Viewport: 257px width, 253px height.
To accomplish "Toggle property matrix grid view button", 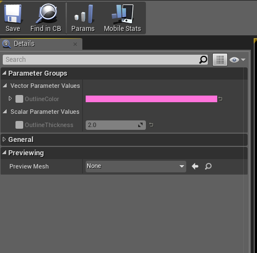I will pos(220,60).
